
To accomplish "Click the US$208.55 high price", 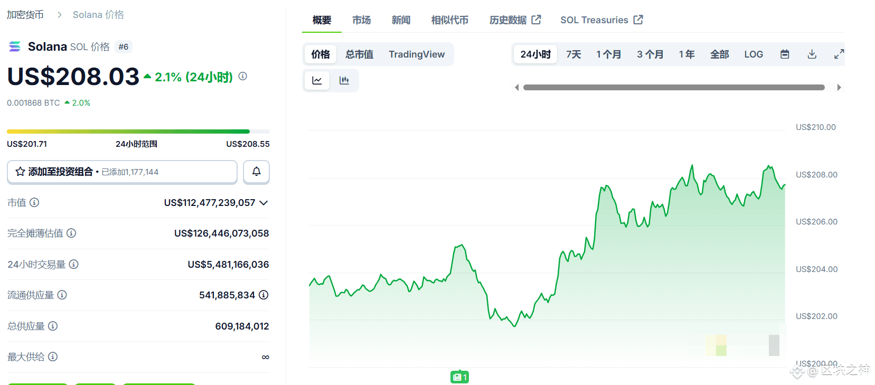I will tap(248, 144).
